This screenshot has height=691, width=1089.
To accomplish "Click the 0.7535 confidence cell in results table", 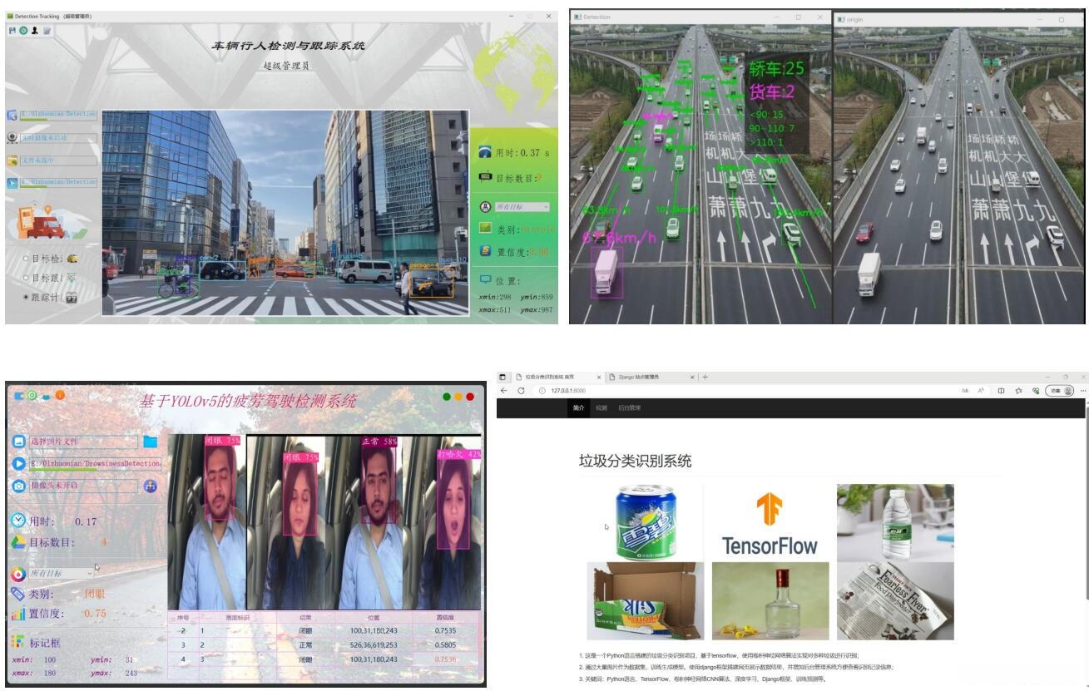I will pos(447,631).
